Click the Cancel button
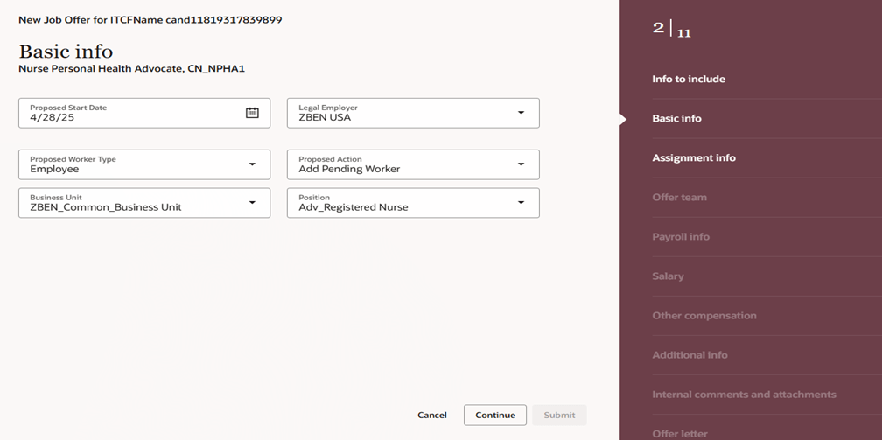 click(x=432, y=416)
